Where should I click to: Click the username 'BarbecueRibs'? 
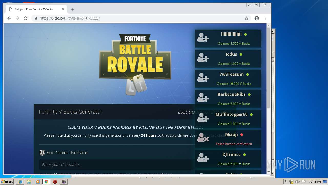(231, 94)
